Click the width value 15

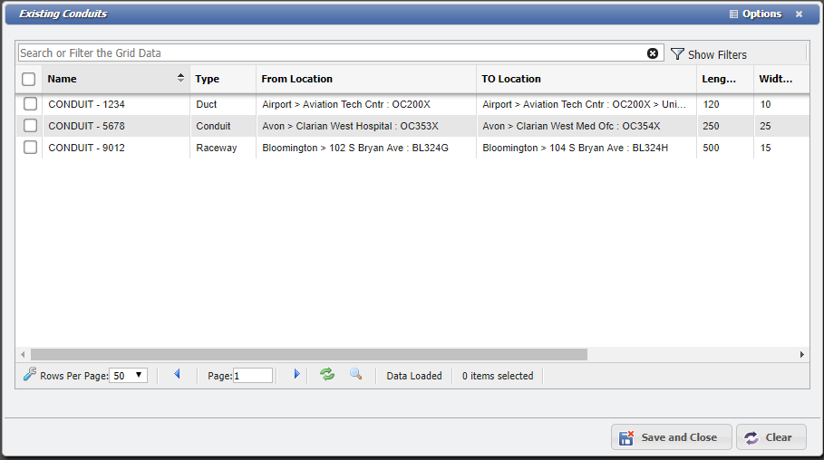pos(765,148)
